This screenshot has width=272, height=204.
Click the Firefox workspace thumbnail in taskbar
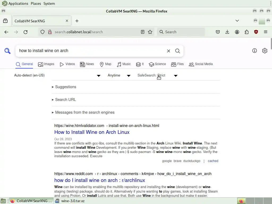pos(241,201)
